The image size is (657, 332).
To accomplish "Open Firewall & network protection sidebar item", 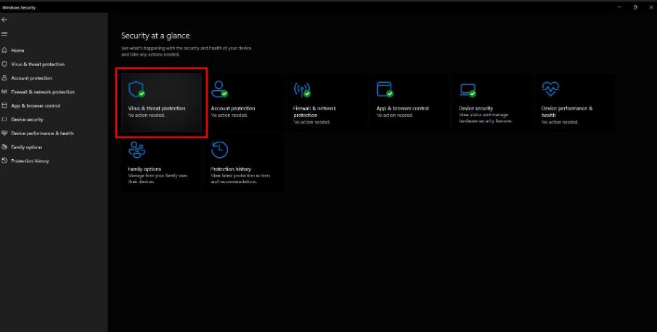I will 43,92.
